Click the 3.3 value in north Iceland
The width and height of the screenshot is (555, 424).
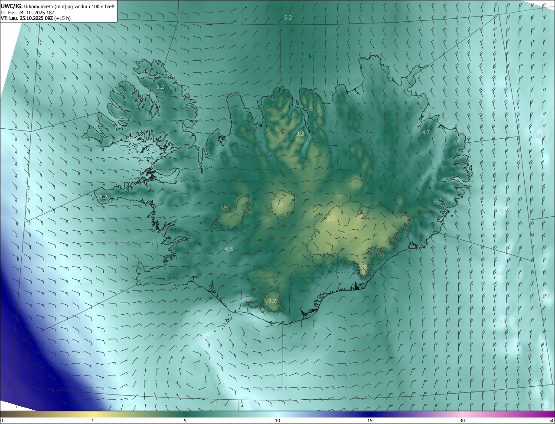pos(300,134)
